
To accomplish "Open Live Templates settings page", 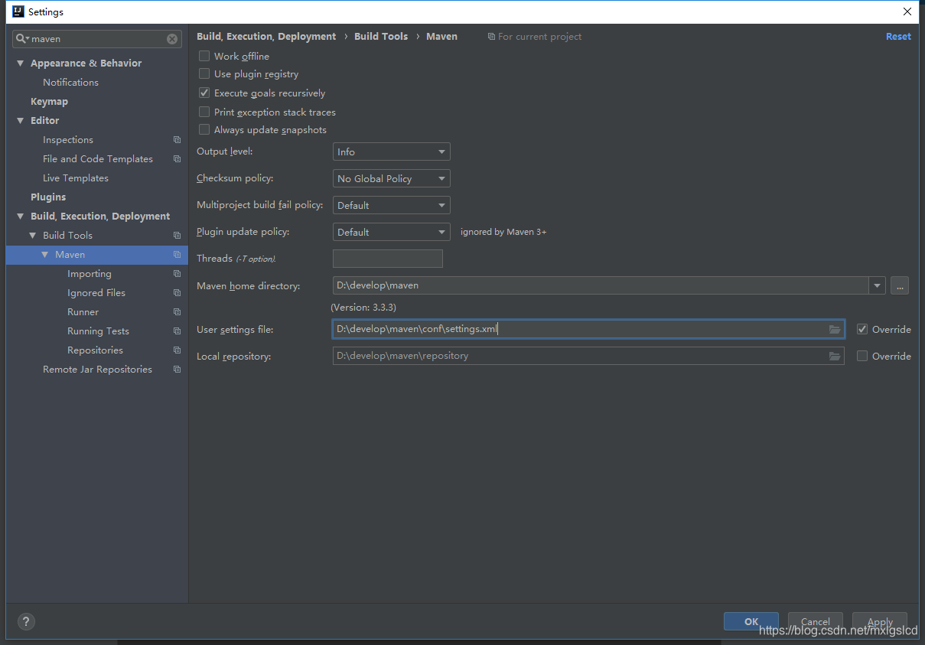I will point(76,178).
